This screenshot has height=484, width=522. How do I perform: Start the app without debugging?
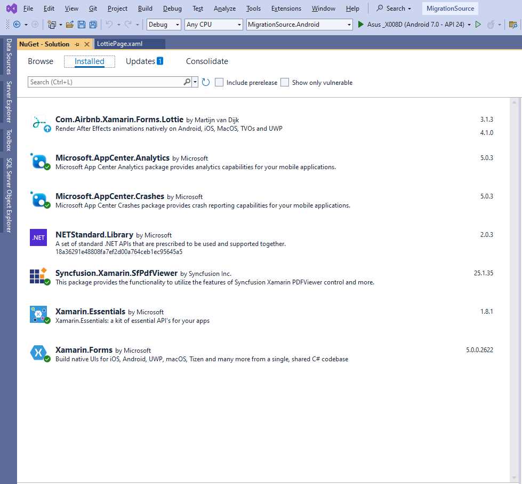(478, 24)
